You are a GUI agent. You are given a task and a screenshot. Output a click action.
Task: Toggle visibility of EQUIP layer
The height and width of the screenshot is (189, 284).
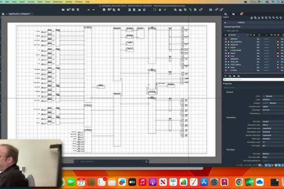click(x=226, y=48)
